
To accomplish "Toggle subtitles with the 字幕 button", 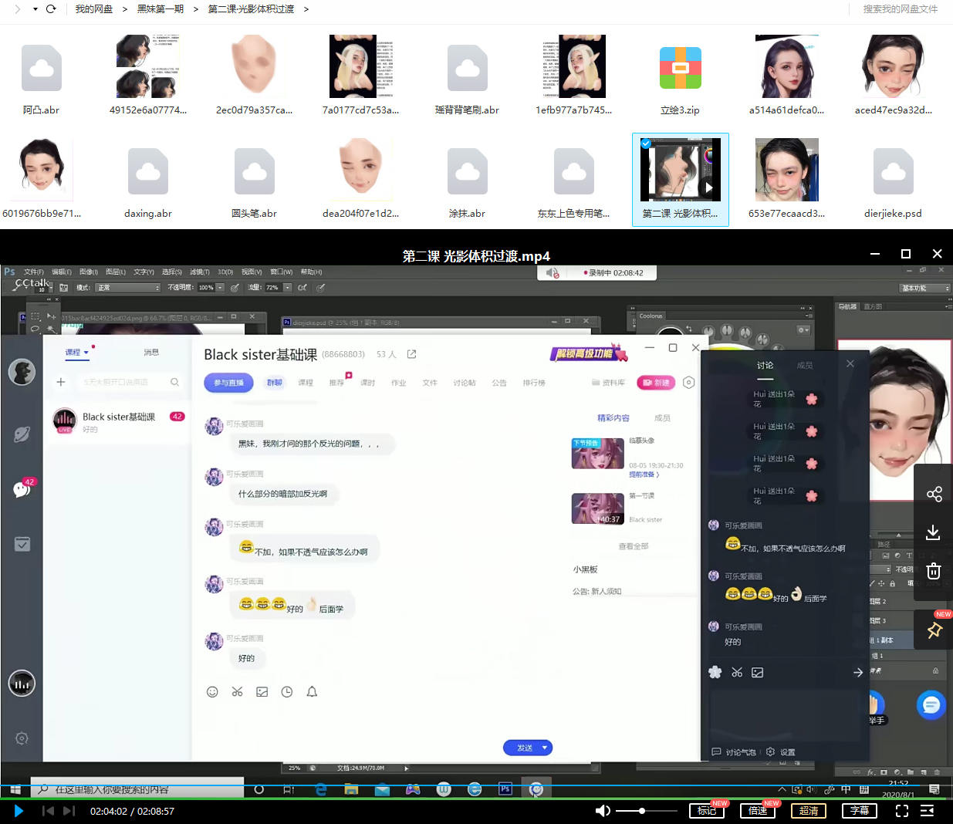I will pos(860,811).
